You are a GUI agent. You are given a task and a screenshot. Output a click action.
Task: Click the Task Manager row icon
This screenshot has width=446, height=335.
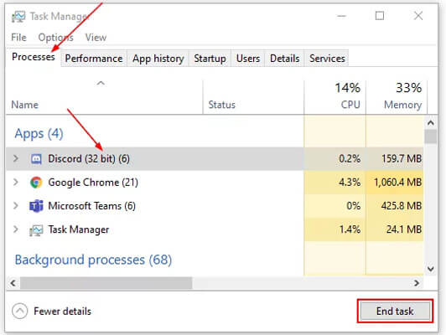(x=36, y=229)
